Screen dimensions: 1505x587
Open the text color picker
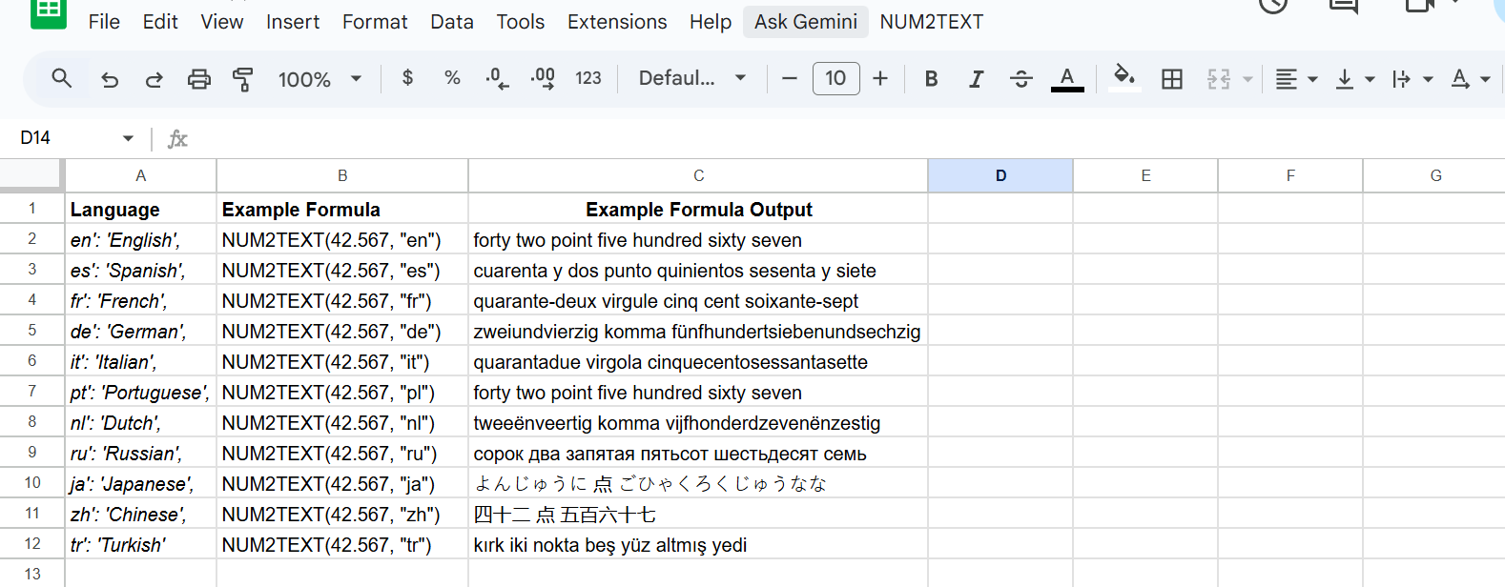1067,78
